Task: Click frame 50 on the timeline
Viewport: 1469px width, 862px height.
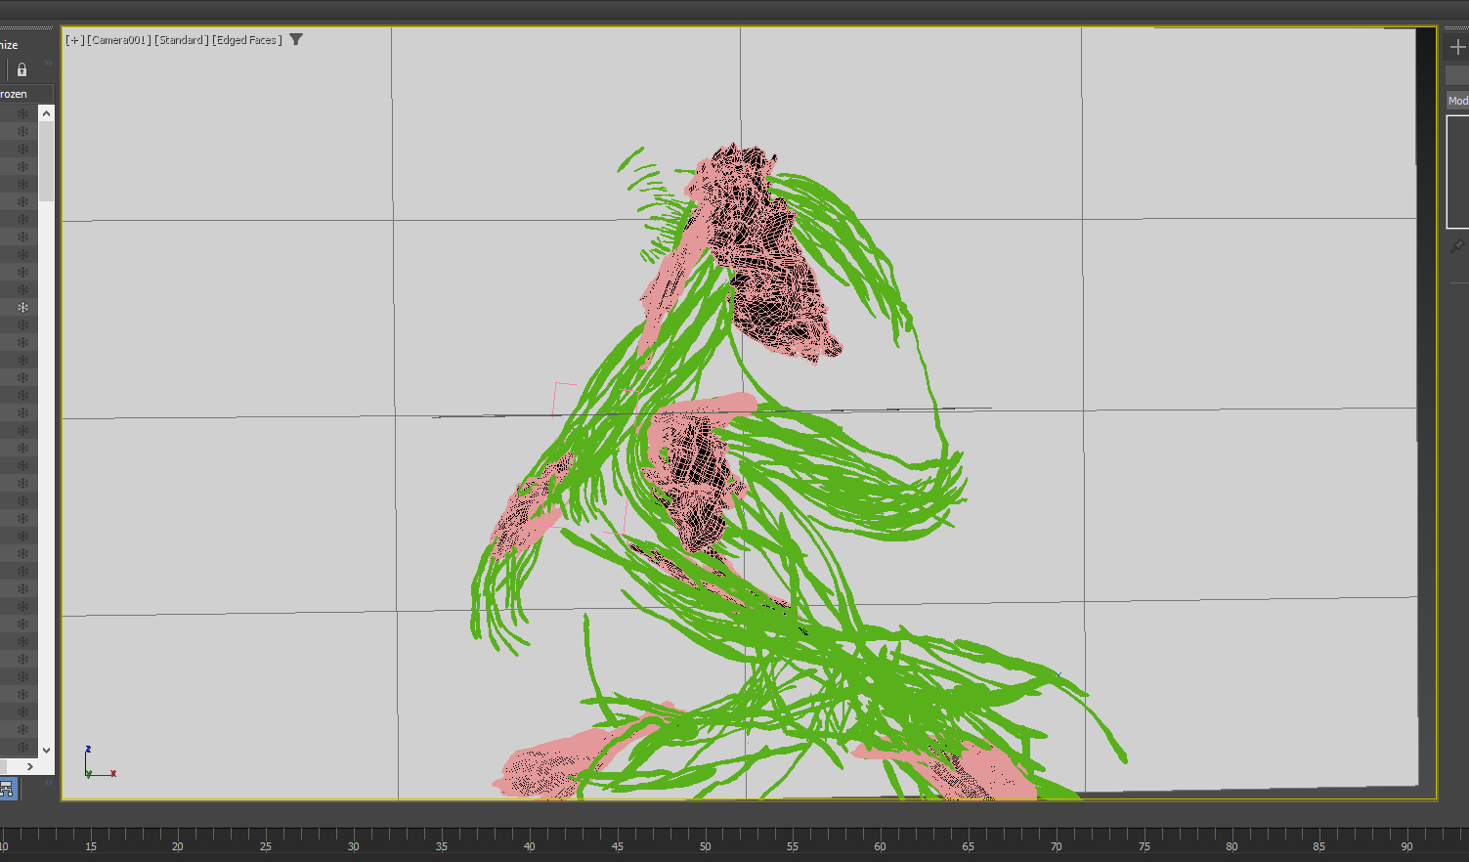Action: (x=705, y=838)
